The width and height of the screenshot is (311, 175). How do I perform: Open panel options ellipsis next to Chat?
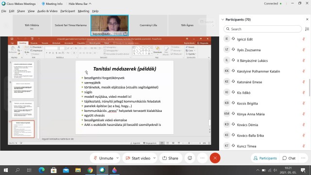pyautogui.click(x=303, y=158)
